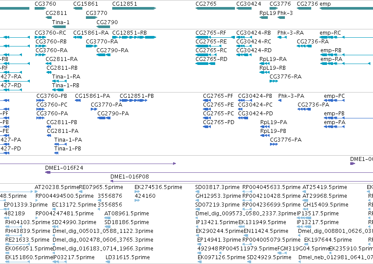Select protein Phk-3-PA
Image resolution: width=373 pixels, height=264 pixels.
coord(280,100)
